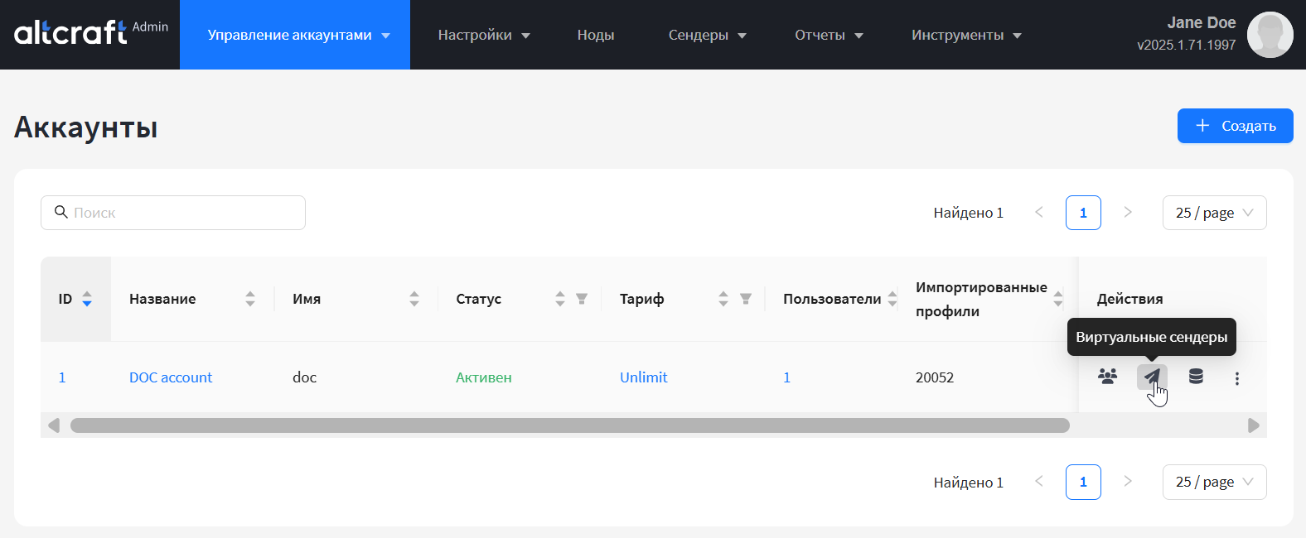Sort by Название column arrows
Viewport: 1306px width, 538px height.
pyautogui.click(x=250, y=299)
